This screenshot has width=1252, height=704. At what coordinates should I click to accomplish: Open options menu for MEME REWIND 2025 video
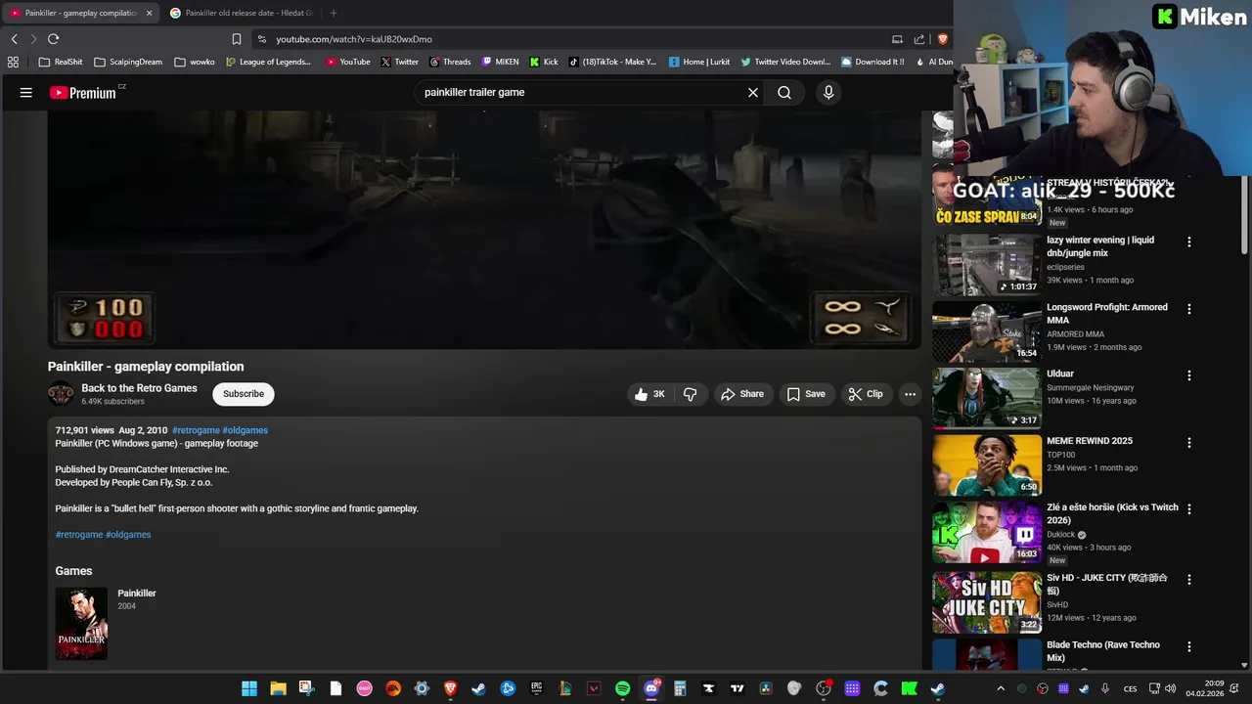coord(1189,442)
